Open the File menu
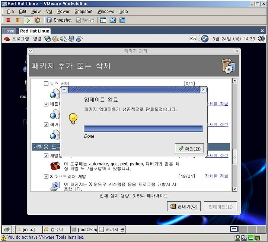The height and width of the screenshot is (242, 268). (x=10, y=12)
